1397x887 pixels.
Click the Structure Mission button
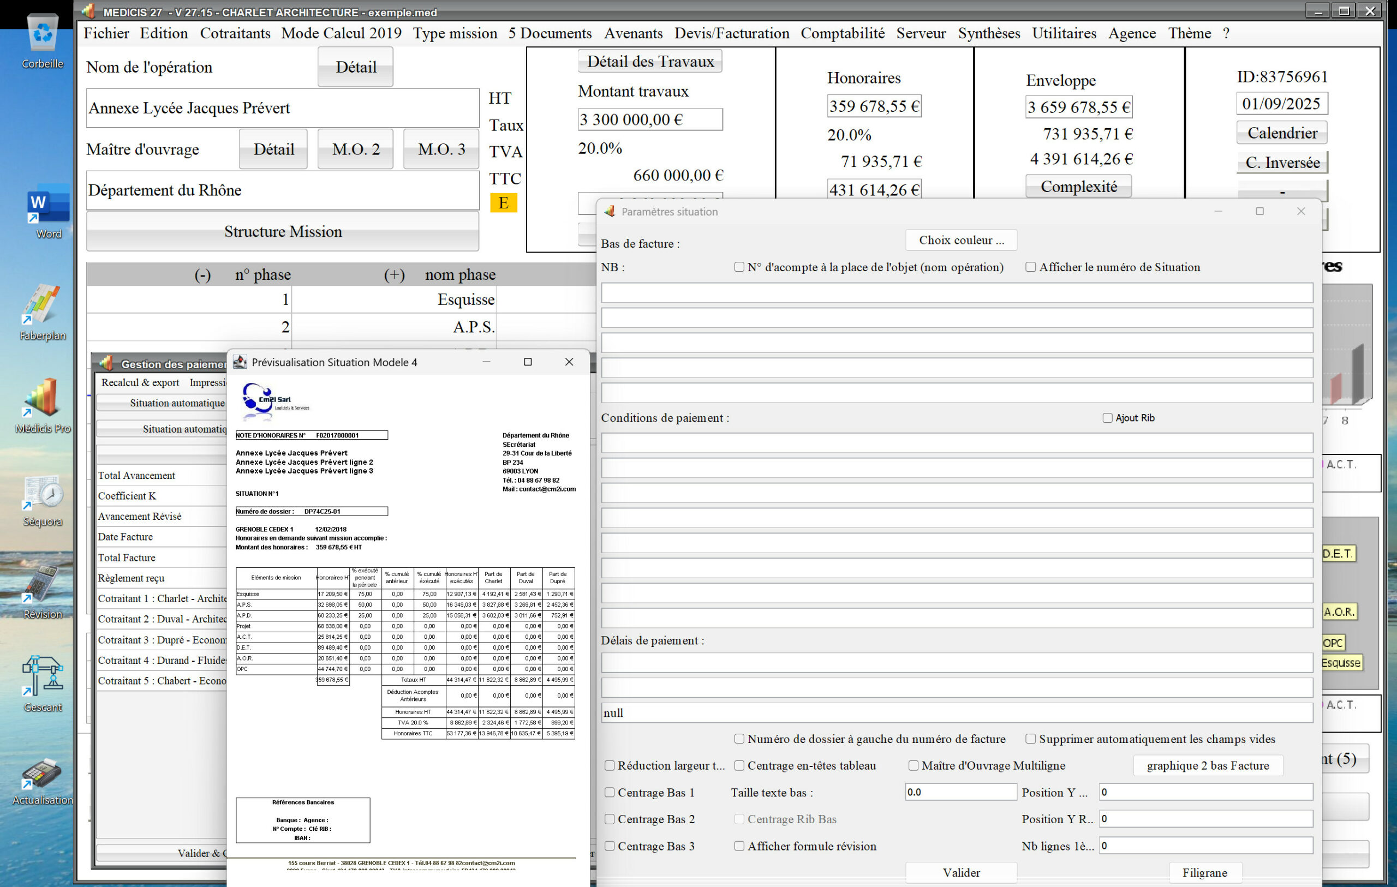click(x=283, y=231)
